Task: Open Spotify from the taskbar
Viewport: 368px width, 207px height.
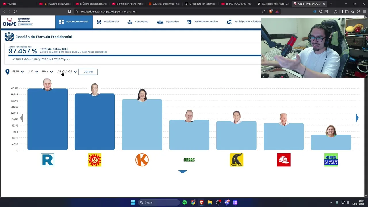Action: pyautogui.click(x=185, y=202)
